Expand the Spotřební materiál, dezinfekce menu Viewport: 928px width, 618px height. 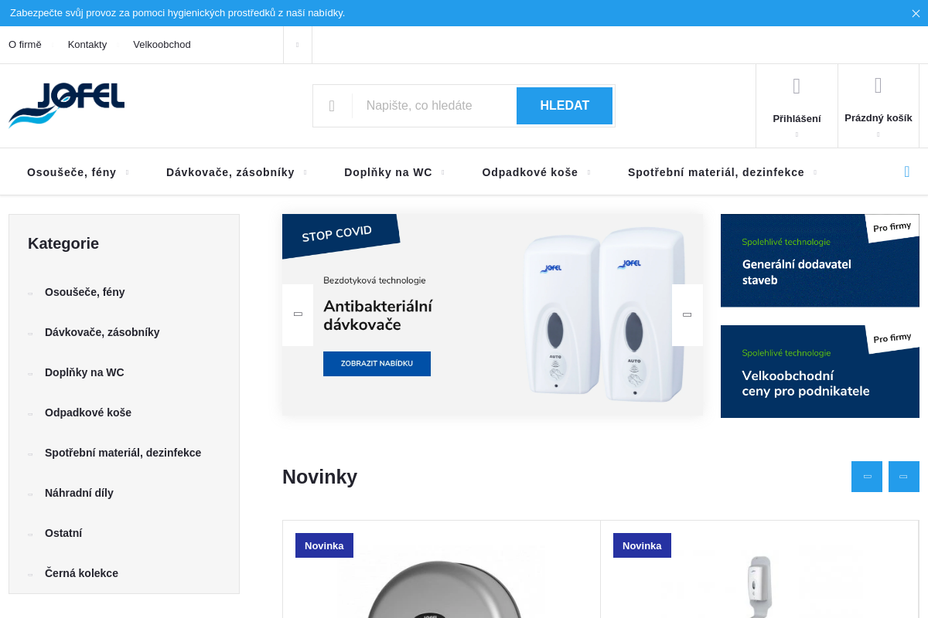[x=722, y=172]
